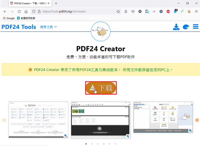The image size is (200, 146).
Task: Open the PDF24 Assistant screenshot thumbnail
Action: (x=163, y=117)
